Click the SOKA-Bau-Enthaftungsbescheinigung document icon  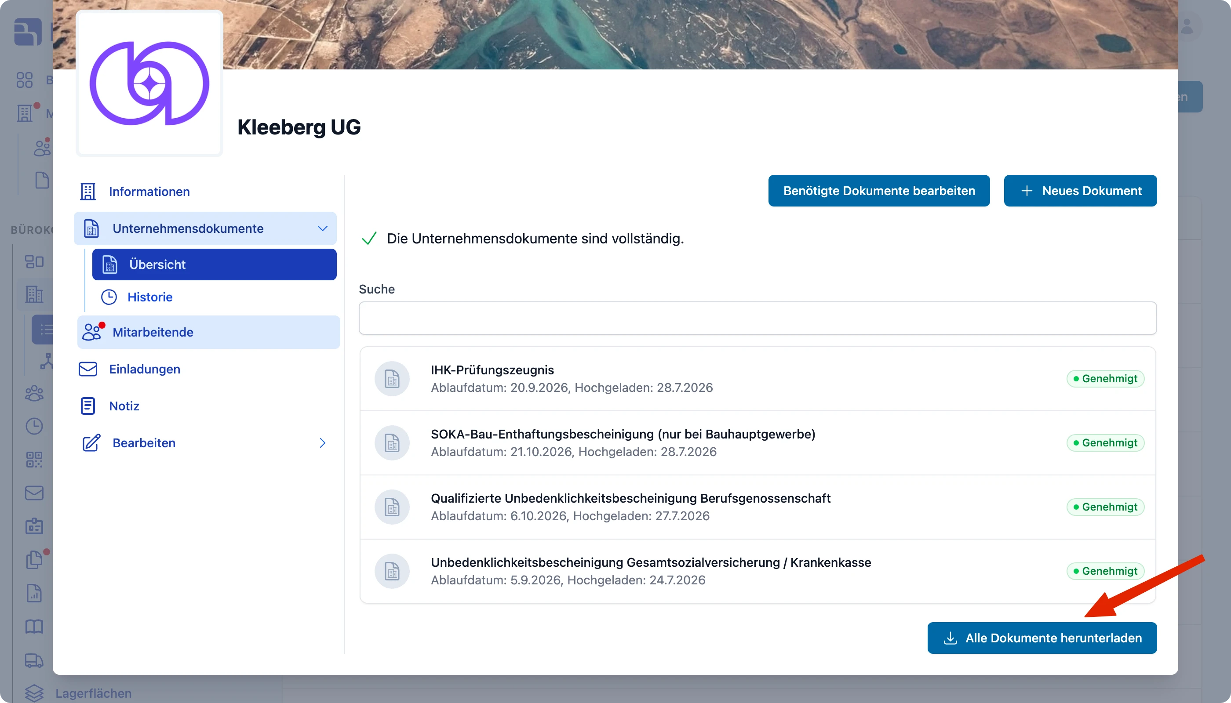click(392, 443)
